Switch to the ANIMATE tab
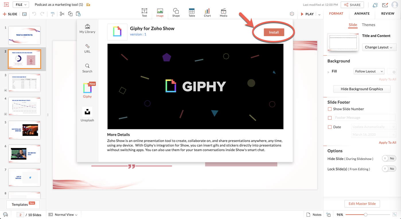 point(362,13)
